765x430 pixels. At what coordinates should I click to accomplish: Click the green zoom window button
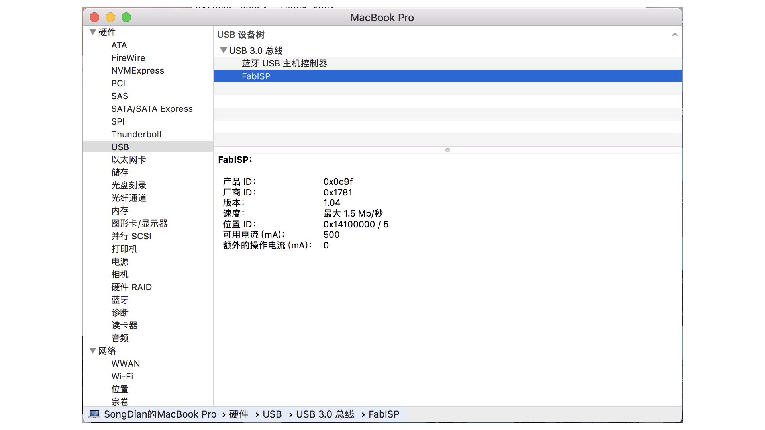pyautogui.click(x=126, y=17)
